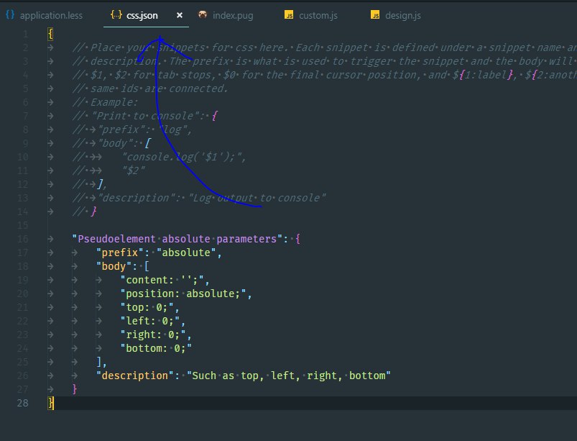Click the "prefix" key on line 17
This screenshot has width=577, height=441.
pyautogui.click(x=120, y=253)
